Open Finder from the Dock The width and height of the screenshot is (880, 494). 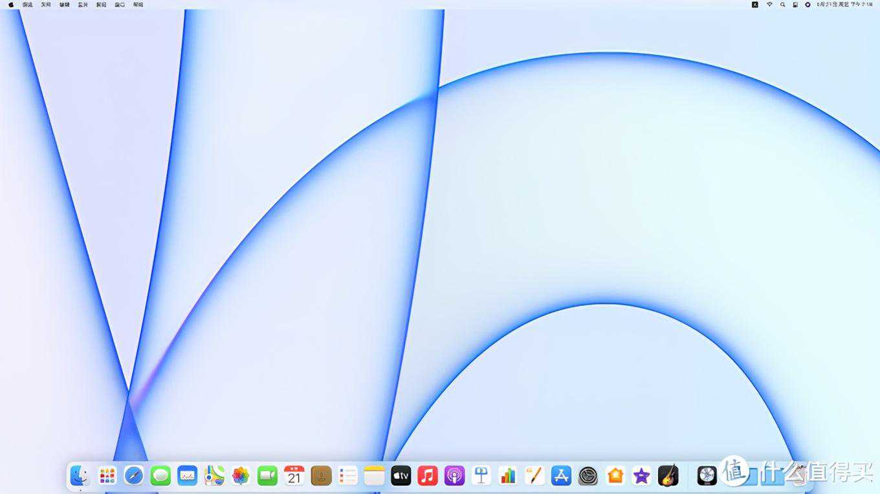click(x=80, y=476)
